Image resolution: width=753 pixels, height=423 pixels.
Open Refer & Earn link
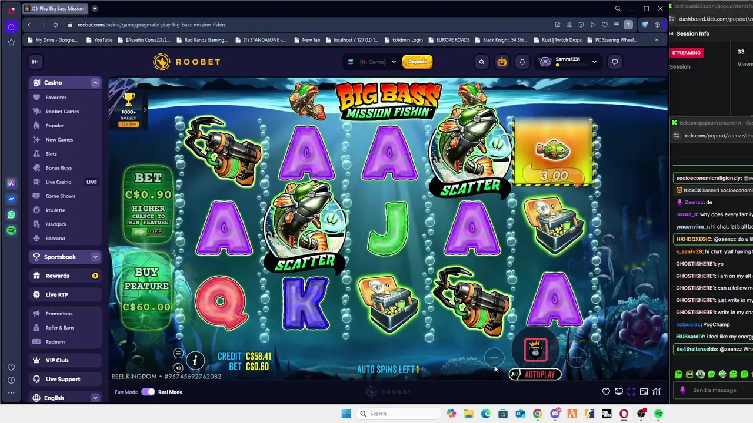point(59,328)
